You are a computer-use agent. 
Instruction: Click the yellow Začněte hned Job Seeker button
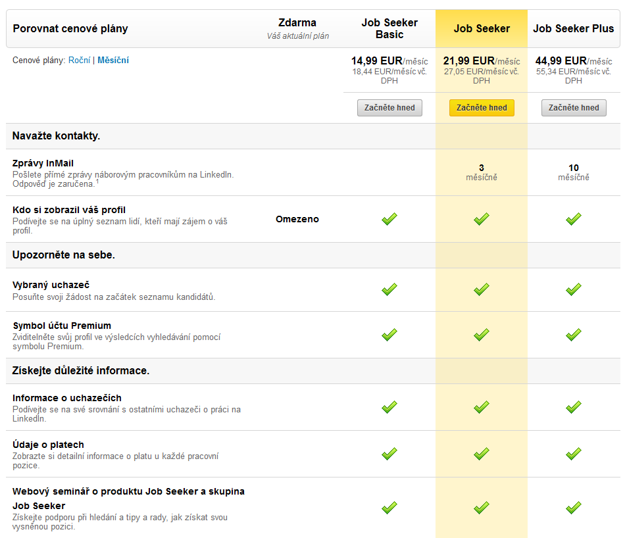[482, 108]
